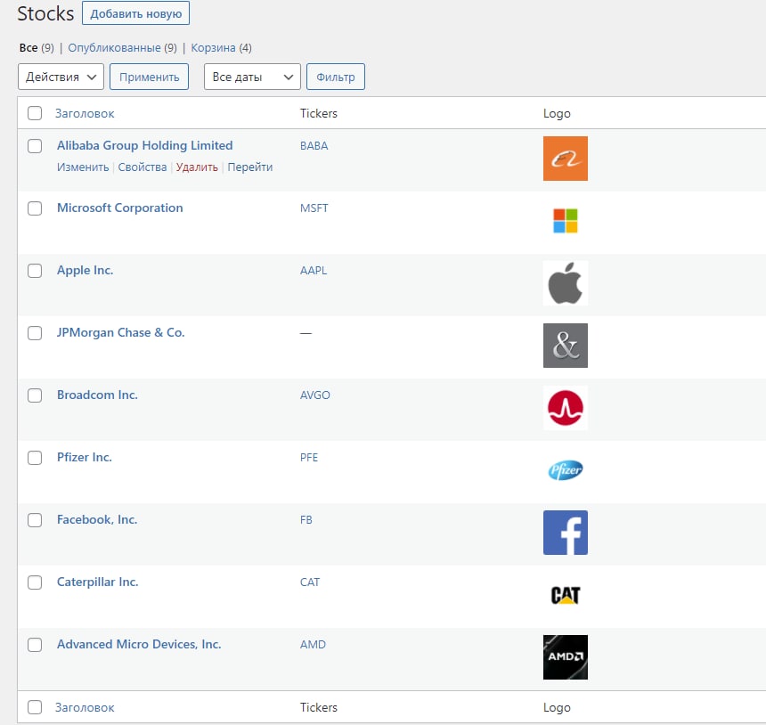The width and height of the screenshot is (766, 725).
Task: Click Свойства quick edit under Alibaba
Action: click(143, 167)
